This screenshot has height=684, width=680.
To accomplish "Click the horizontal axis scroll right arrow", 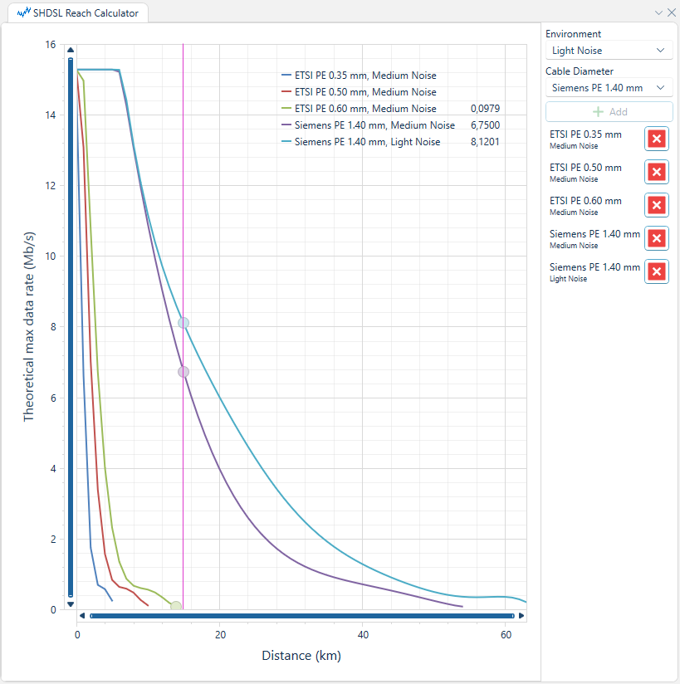I will 521,616.
